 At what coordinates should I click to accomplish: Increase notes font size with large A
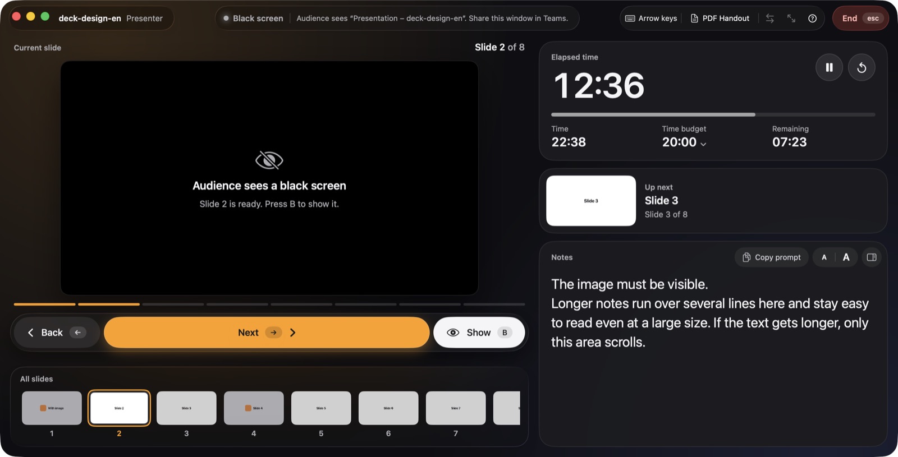point(846,257)
